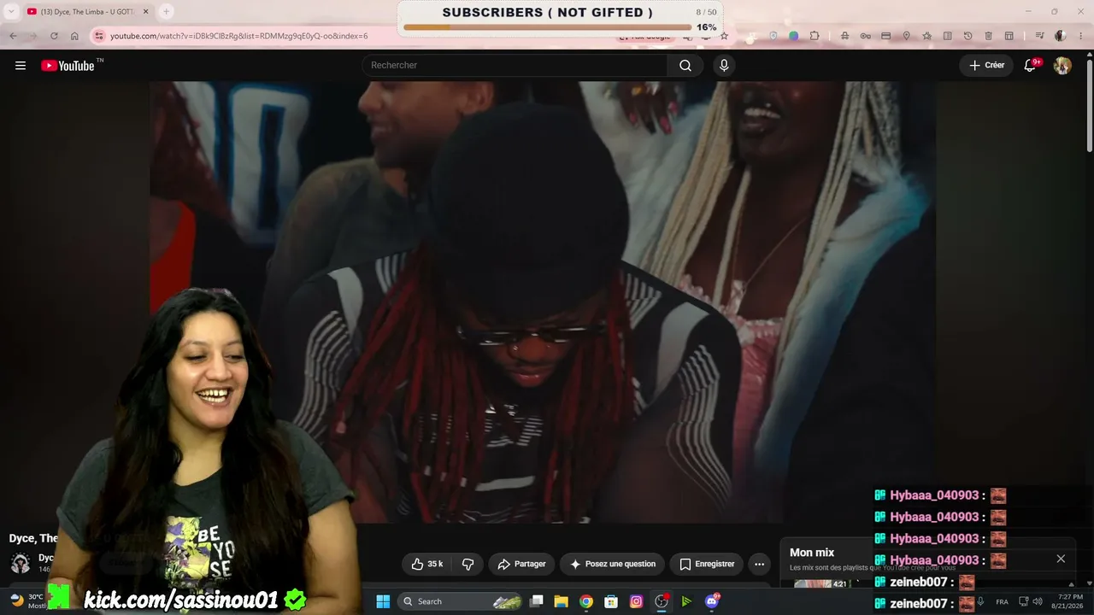This screenshot has width=1094, height=615.
Task: Open Microsoft Store from taskbar
Action: 611,601
